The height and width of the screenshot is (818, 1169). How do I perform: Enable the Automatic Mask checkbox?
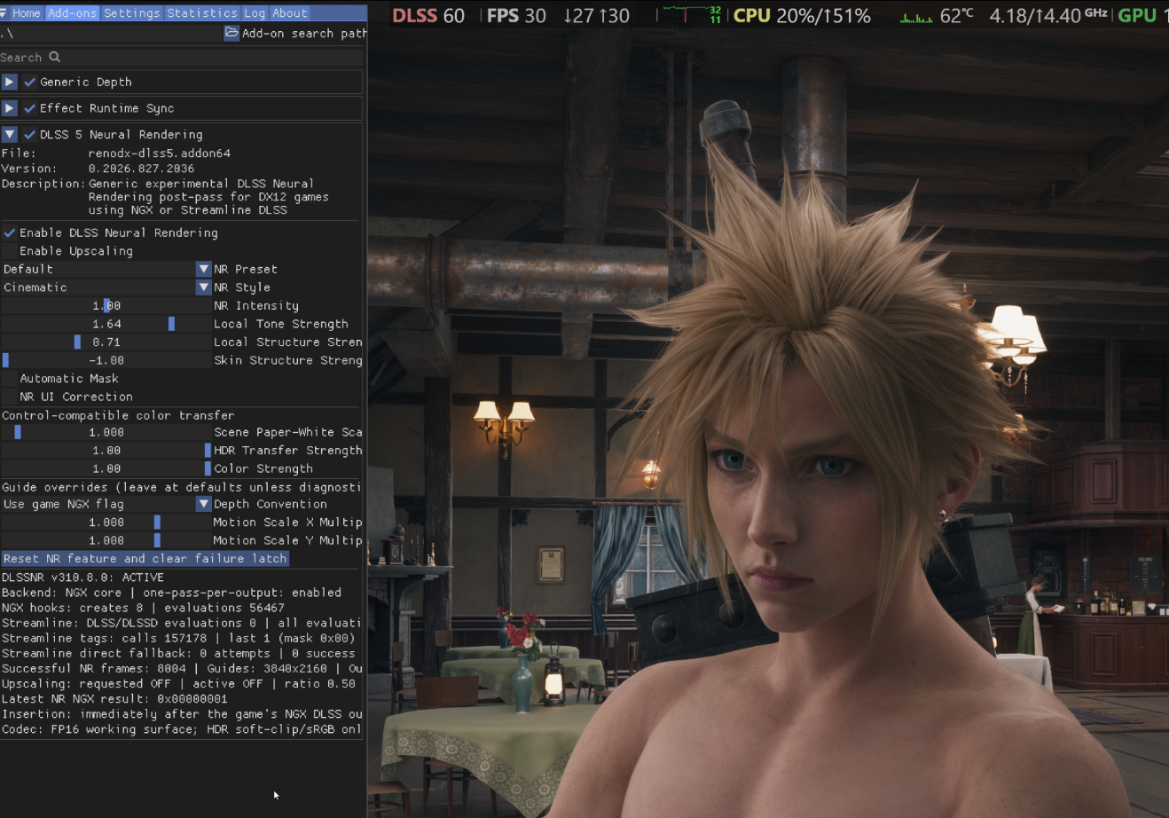tap(10, 379)
